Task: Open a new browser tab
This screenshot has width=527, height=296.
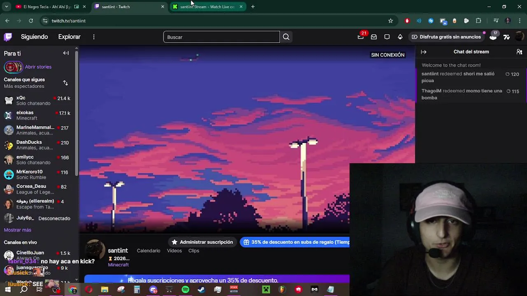Action: [253, 7]
